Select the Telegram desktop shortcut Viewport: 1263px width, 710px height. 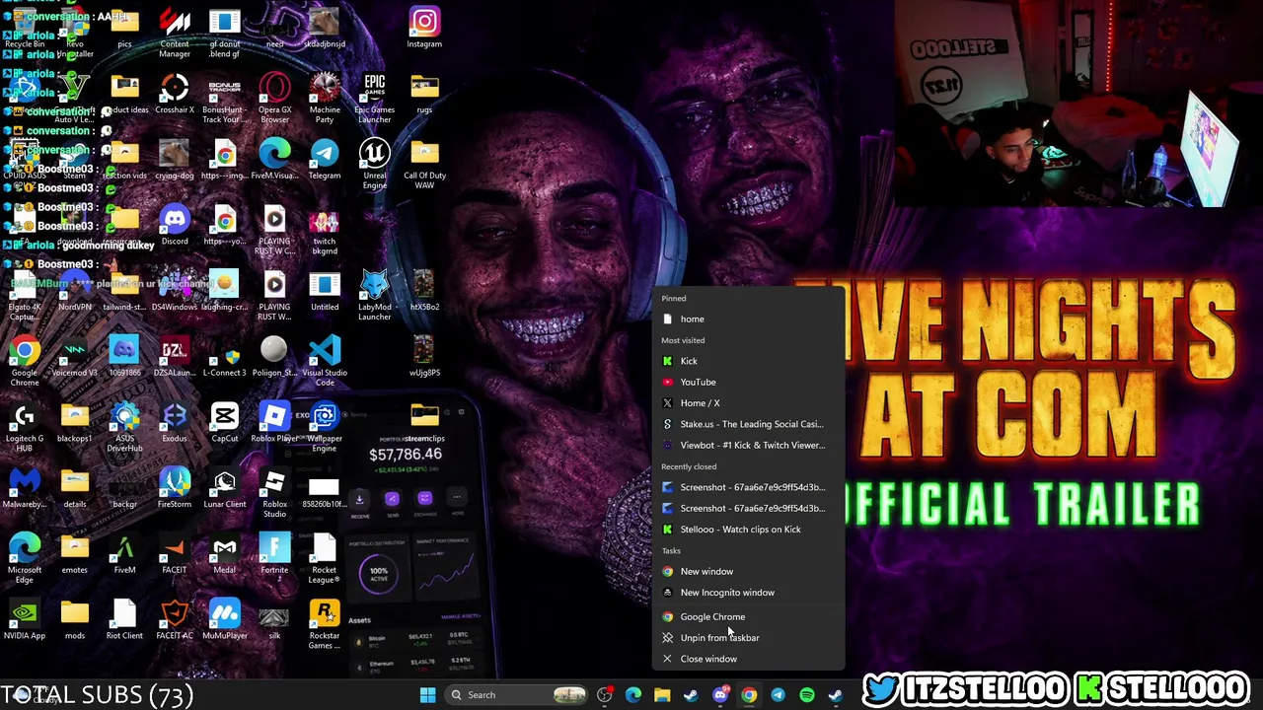(325, 161)
